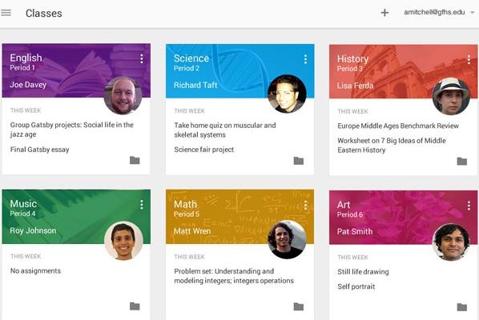Screen dimensions: 479x320
Task: Click Joe Davey's profile photo
Action: (123, 95)
